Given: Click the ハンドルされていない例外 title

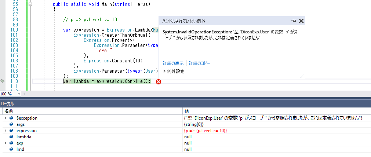Looking at the screenshot, I should [184, 21].
